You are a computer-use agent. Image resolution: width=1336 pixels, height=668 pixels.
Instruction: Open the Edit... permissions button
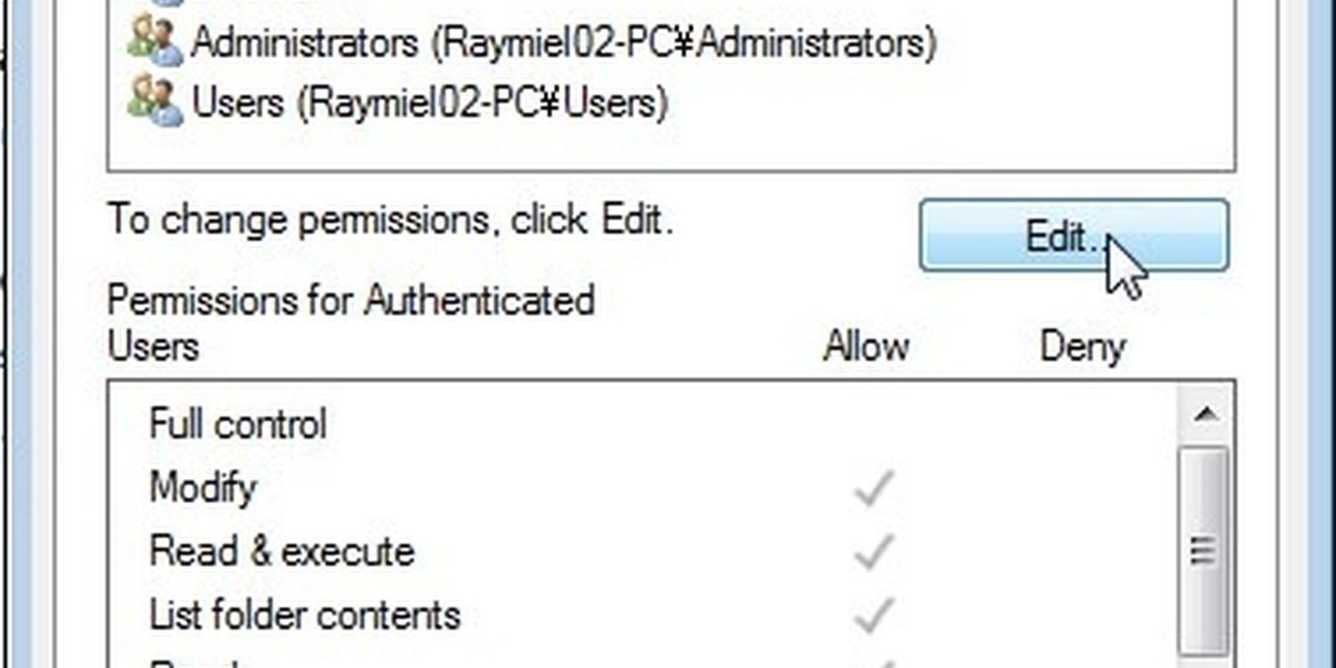tap(1074, 236)
